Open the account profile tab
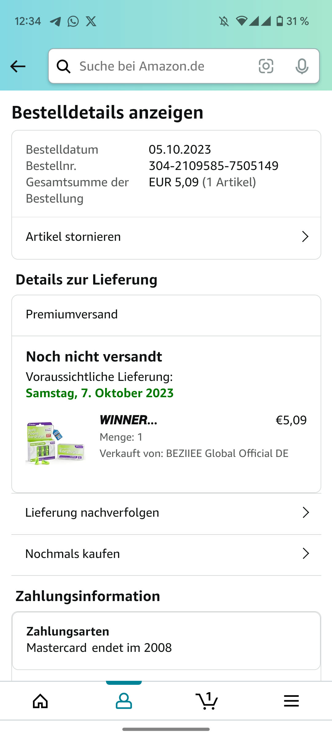The image size is (332, 739). (124, 701)
